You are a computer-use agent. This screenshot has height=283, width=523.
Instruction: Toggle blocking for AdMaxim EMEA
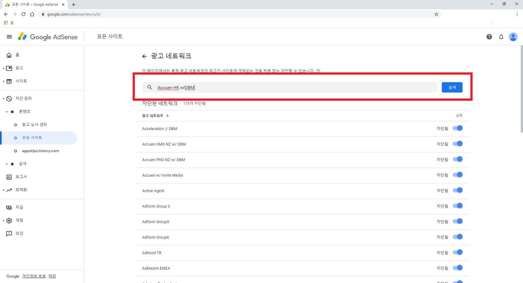458,268
